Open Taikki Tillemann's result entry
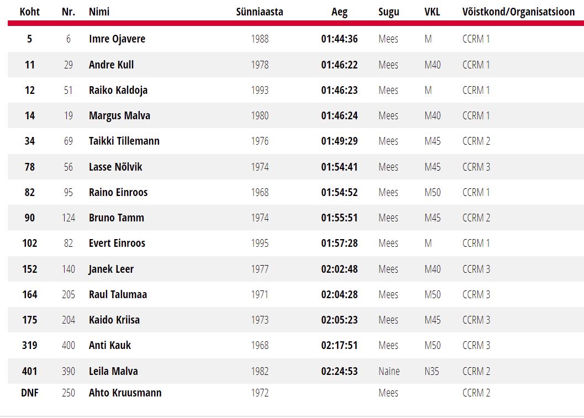The image size is (584, 418). [x=124, y=141]
